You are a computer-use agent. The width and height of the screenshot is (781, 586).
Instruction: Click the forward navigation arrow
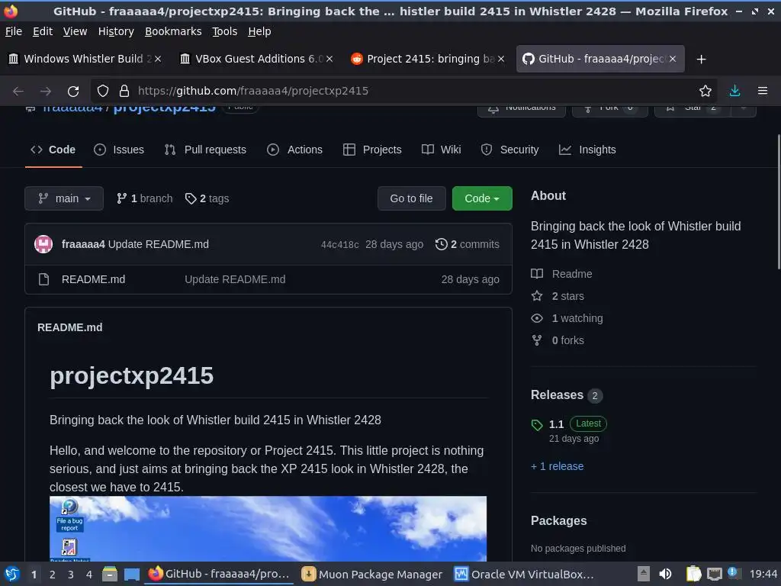pyautogui.click(x=45, y=92)
